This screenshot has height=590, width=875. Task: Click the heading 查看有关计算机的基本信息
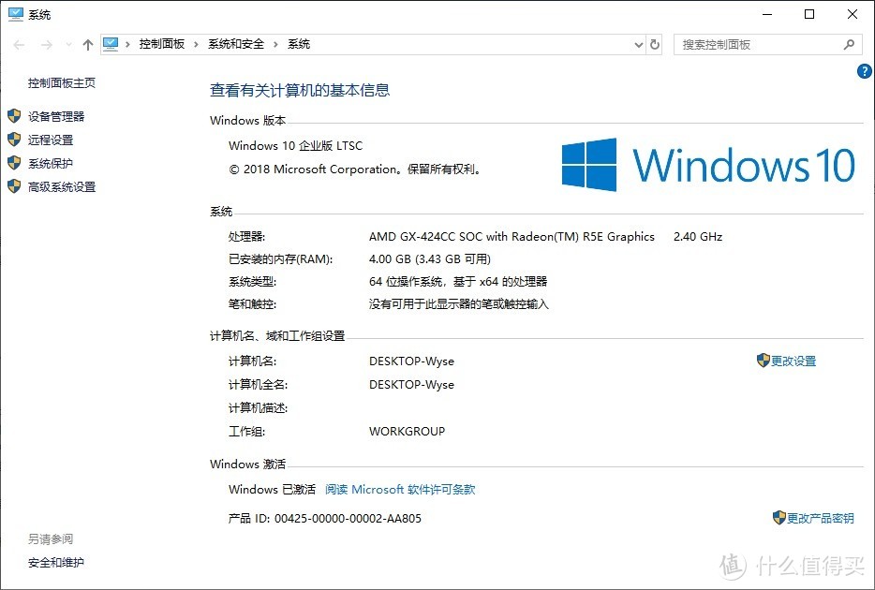click(300, 90)
